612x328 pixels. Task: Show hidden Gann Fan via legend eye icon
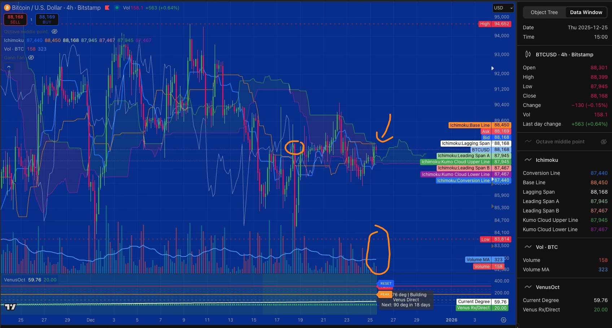31,57
